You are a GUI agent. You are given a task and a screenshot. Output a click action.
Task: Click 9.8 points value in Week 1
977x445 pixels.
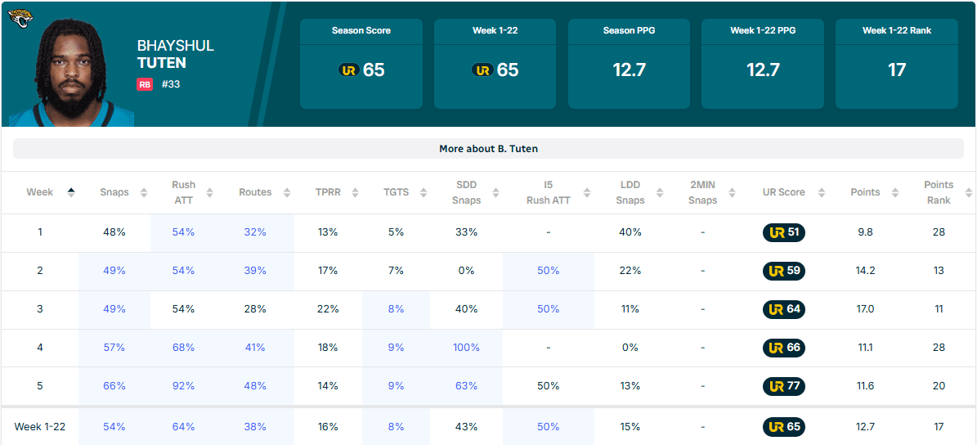[x=866, y=232]
